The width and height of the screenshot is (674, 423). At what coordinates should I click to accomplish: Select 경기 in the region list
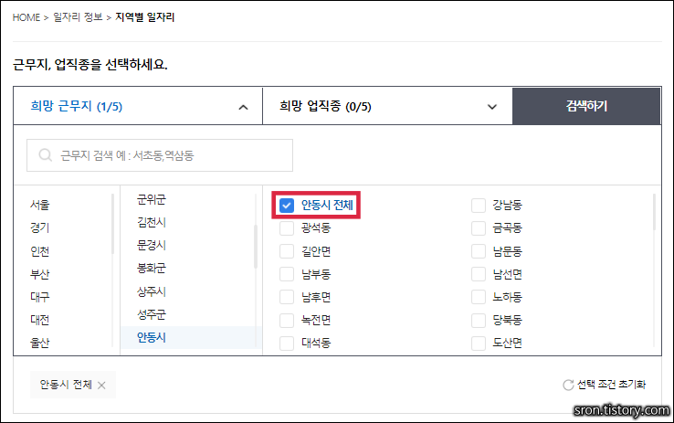(x=39, y=227)
